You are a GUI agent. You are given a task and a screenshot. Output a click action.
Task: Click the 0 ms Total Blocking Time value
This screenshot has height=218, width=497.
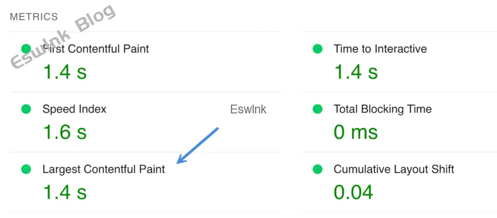(356, 132)
